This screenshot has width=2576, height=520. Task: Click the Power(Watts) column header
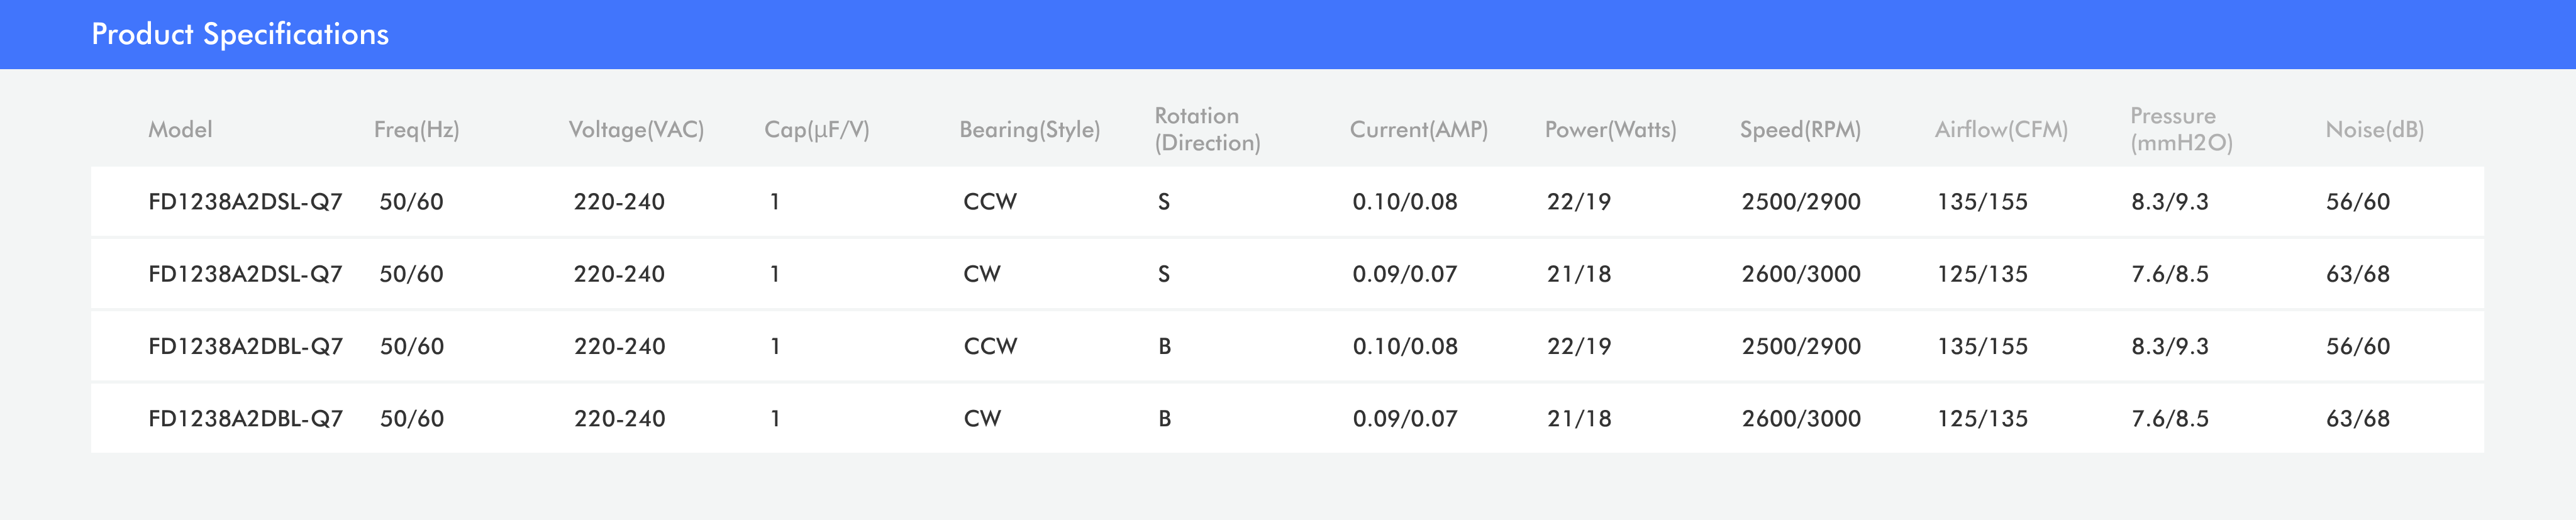coord(1610,130)
